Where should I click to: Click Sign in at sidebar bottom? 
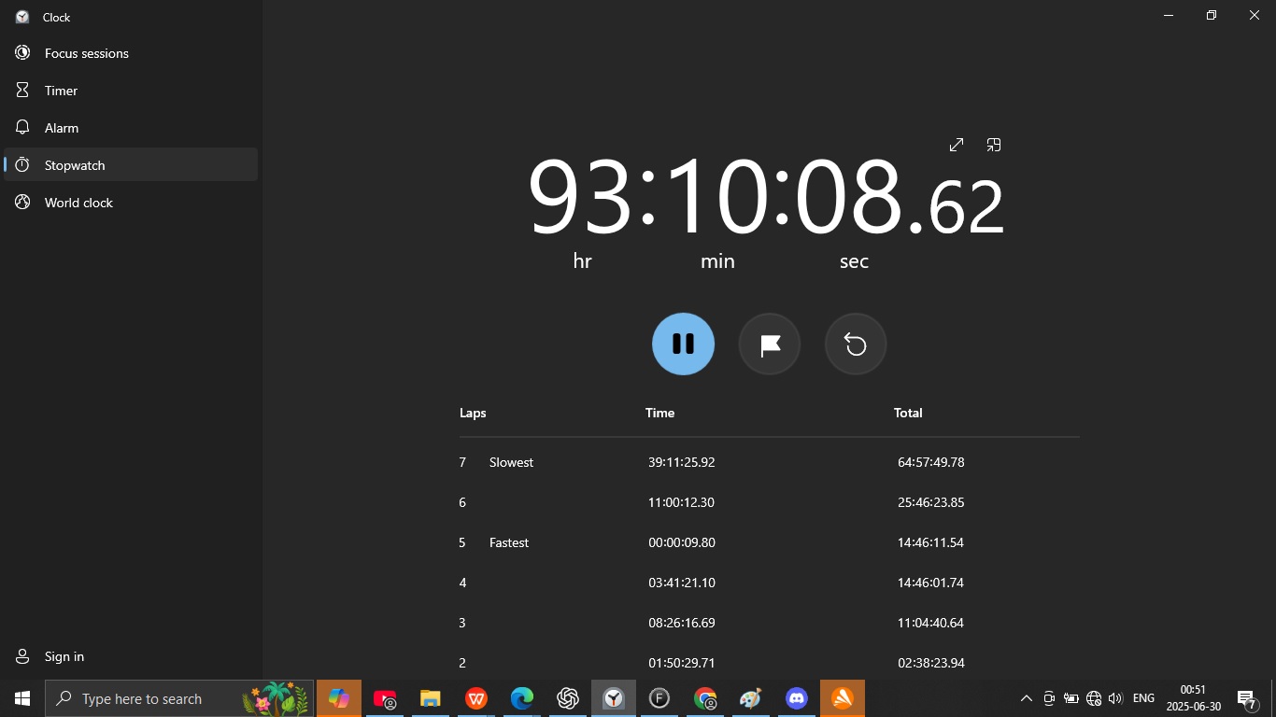point(131,656)
